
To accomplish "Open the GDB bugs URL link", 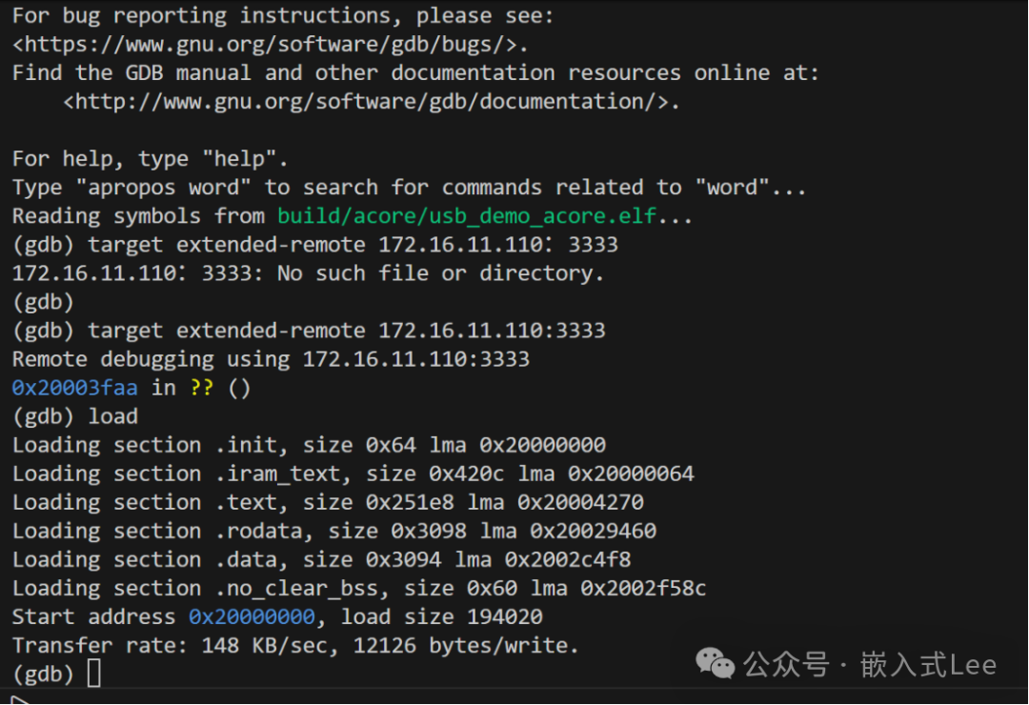I will 270,45.
